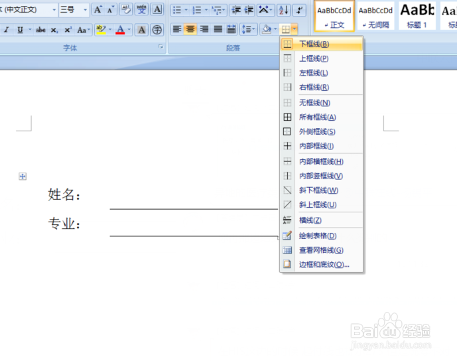Viewport: 457px width, 361px height.
Task: Click the Shading paint bucket
Action: [267, 29]
